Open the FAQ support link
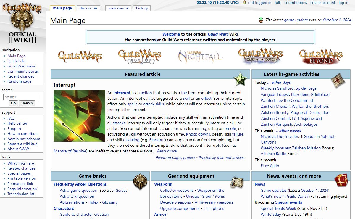The image size is (355, 219). [x=11, y=118]
